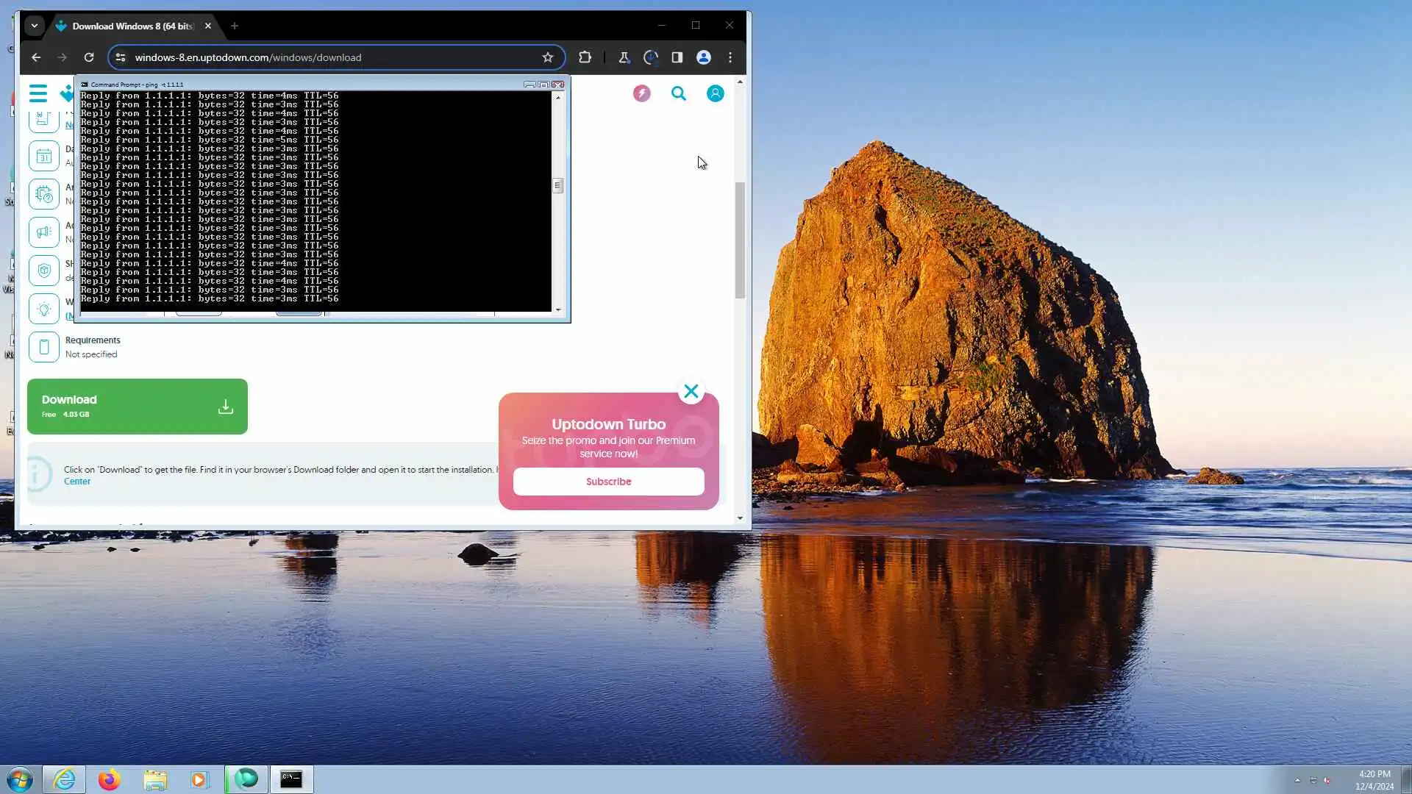Click the pink Turbo lightning icon
Screen dimensions: 1412x794
coord(641,93)
